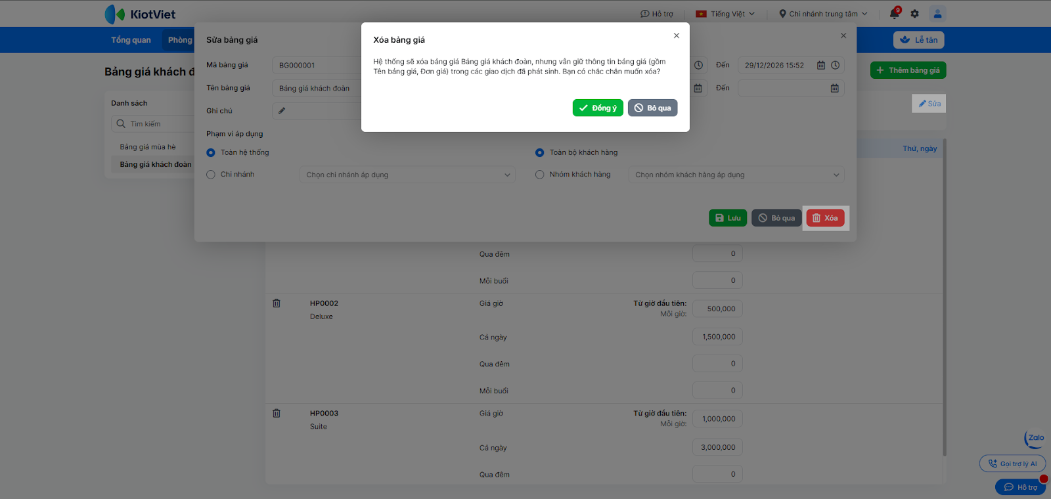Click the trash icon for room HP0002
This screenshot has height=499, width=1051.
point(277,303)
